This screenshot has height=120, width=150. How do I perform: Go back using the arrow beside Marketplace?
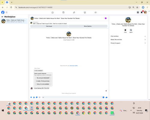(2, 17)
